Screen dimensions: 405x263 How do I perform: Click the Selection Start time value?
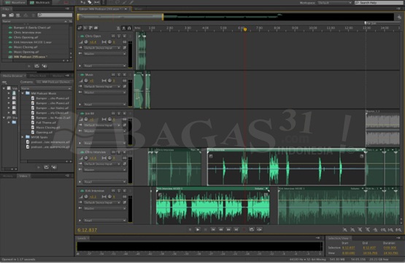pos(348,248)
